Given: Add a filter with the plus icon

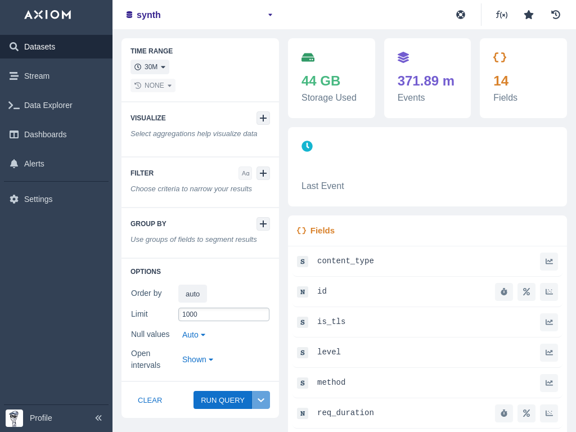Looking at the screenshot, I should tap(263, 173).
